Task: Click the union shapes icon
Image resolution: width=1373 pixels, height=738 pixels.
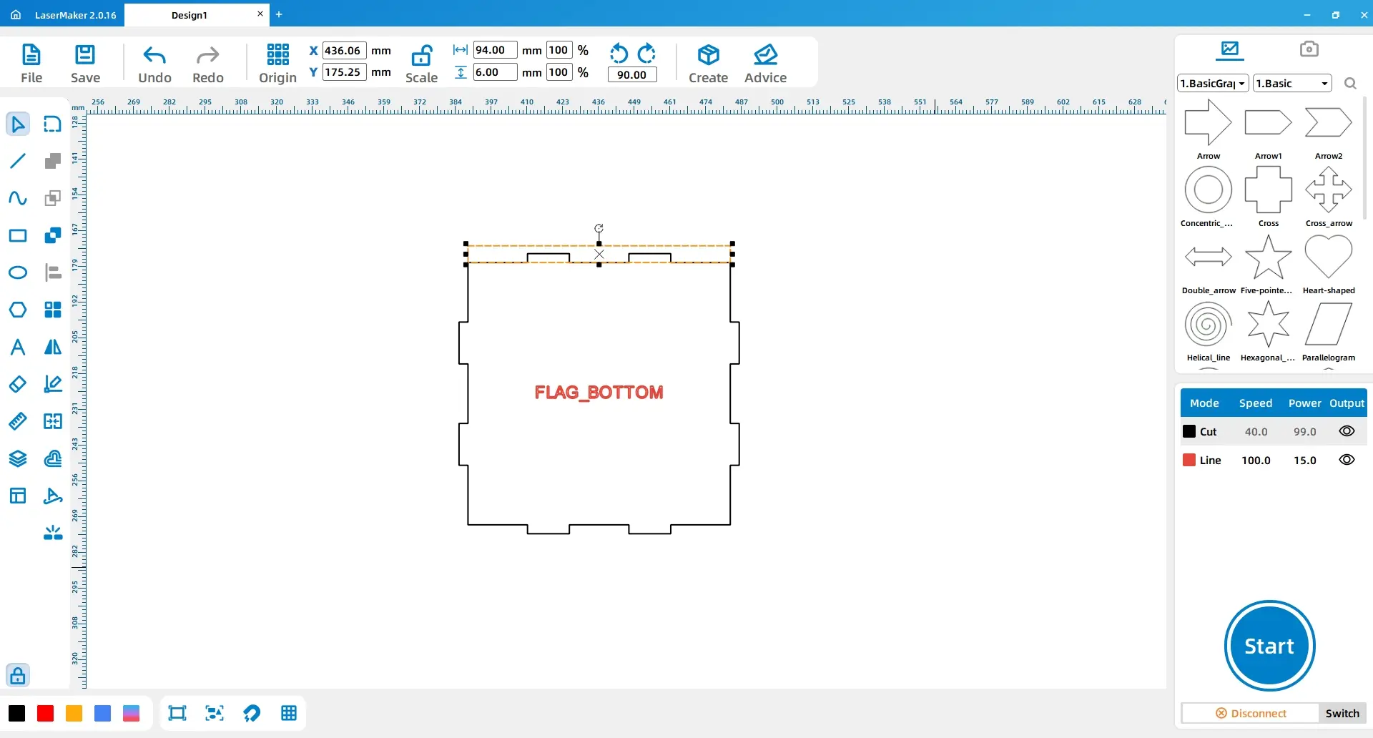Action: [53, 161]
